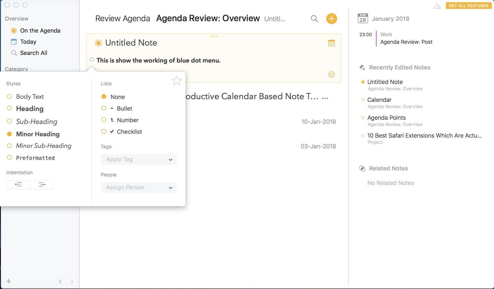Open the Apply Tag dropdown
The width and height of the screenshot is (494, 289).
(x=138, y=159)
